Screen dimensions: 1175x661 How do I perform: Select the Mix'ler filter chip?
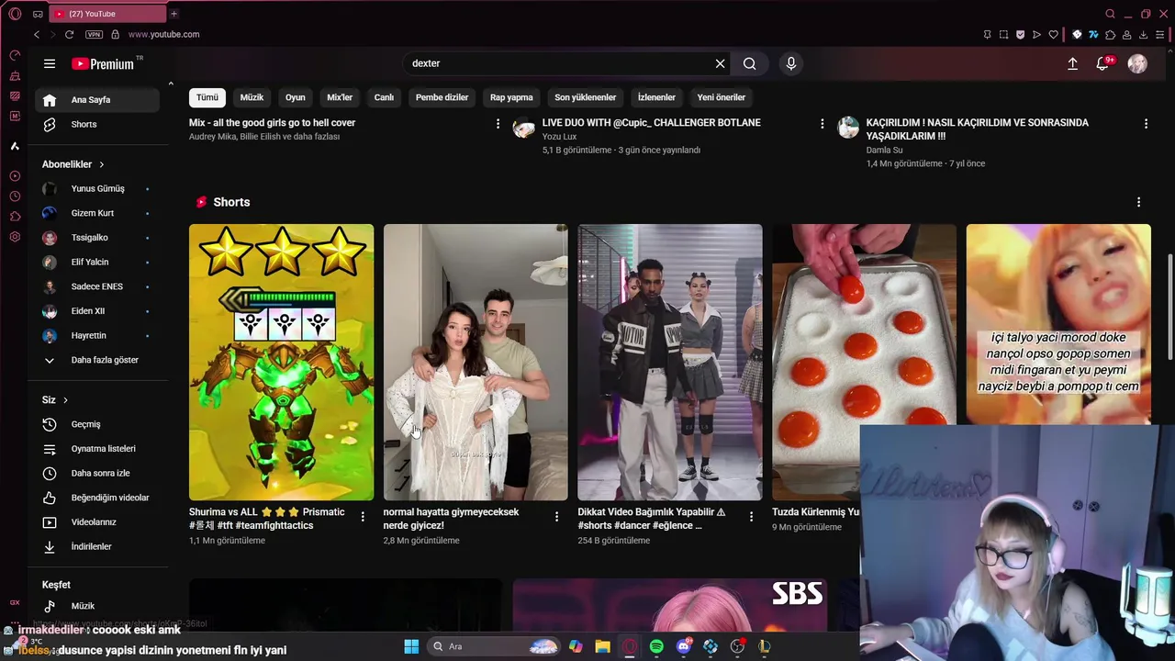tap(340, 97)
